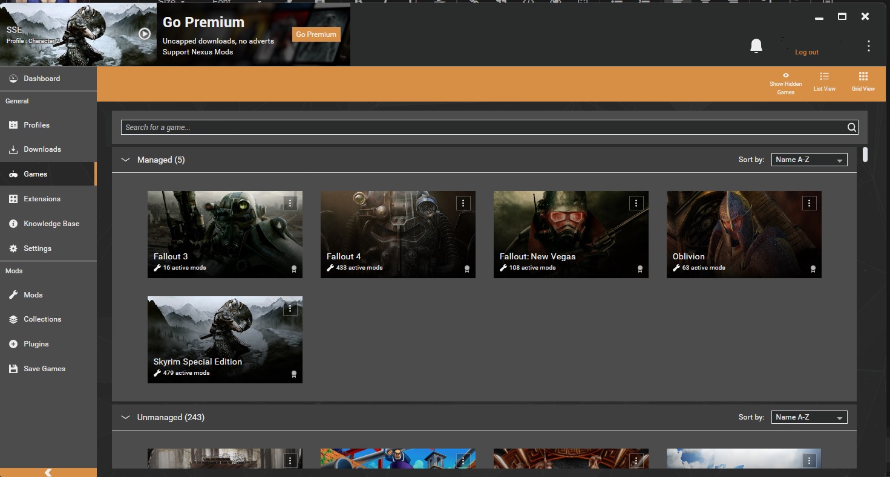Click the magnifier icon in the game search bar

point(852,127)
